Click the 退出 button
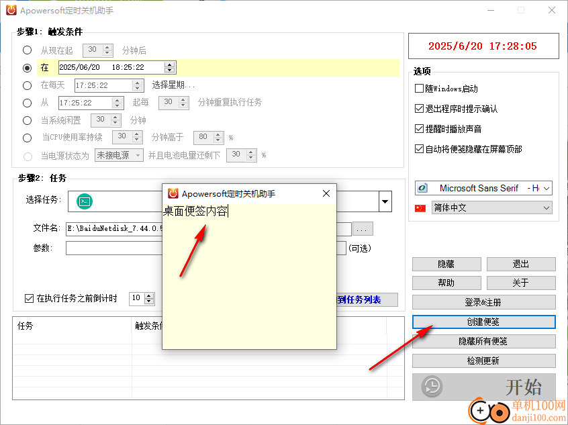 pyautogui.click(x=521, y=264)
